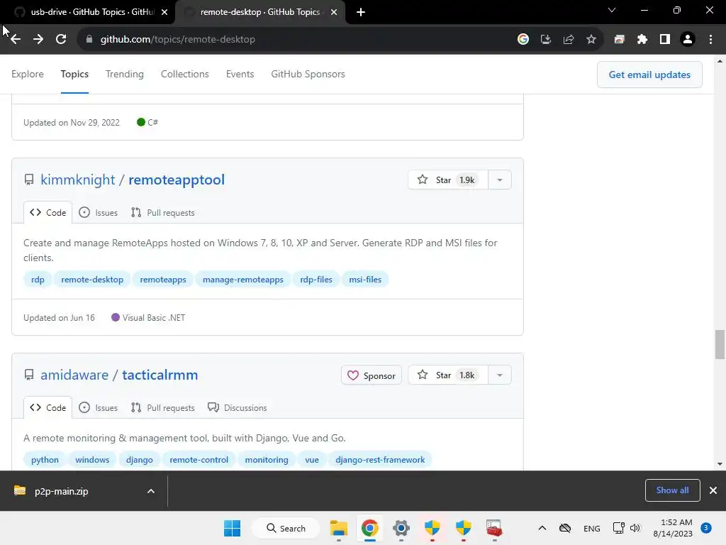Click the install app icon in address bar

click(546, 40)
